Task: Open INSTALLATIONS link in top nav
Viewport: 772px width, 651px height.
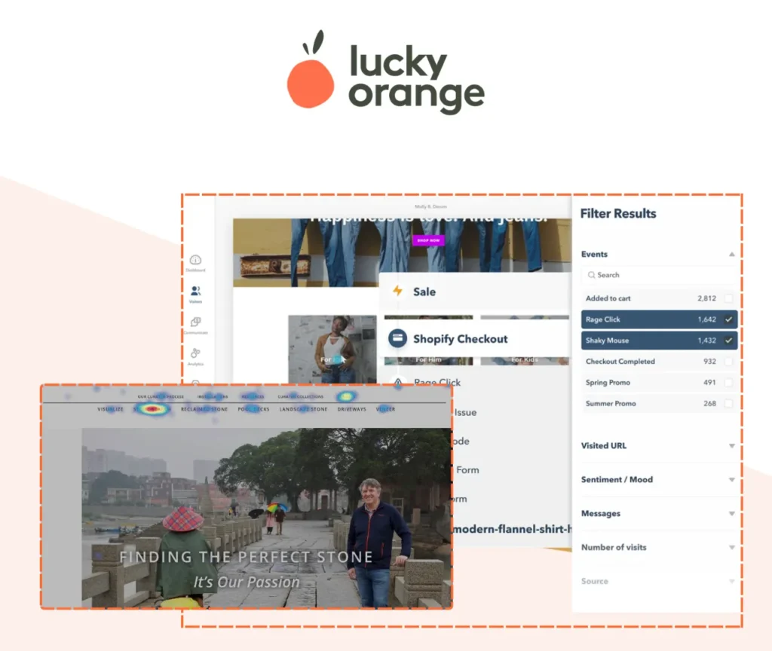Action: [213, 396]
